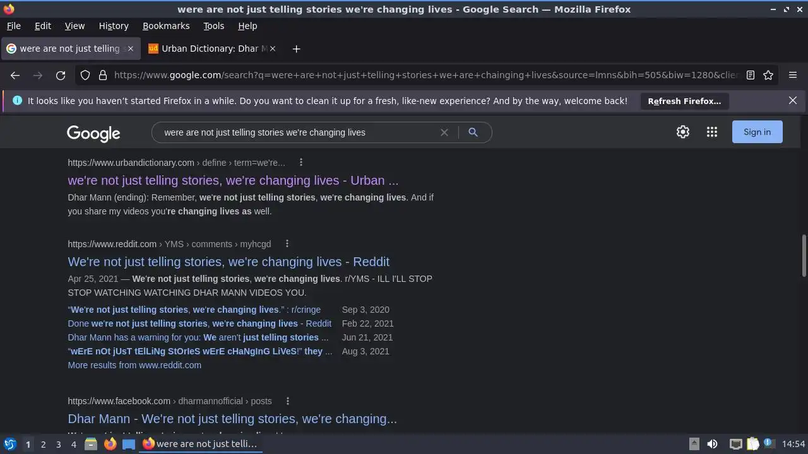
Task: Click the taskbar clock showing 14:54
Action: tap(793, 444)
